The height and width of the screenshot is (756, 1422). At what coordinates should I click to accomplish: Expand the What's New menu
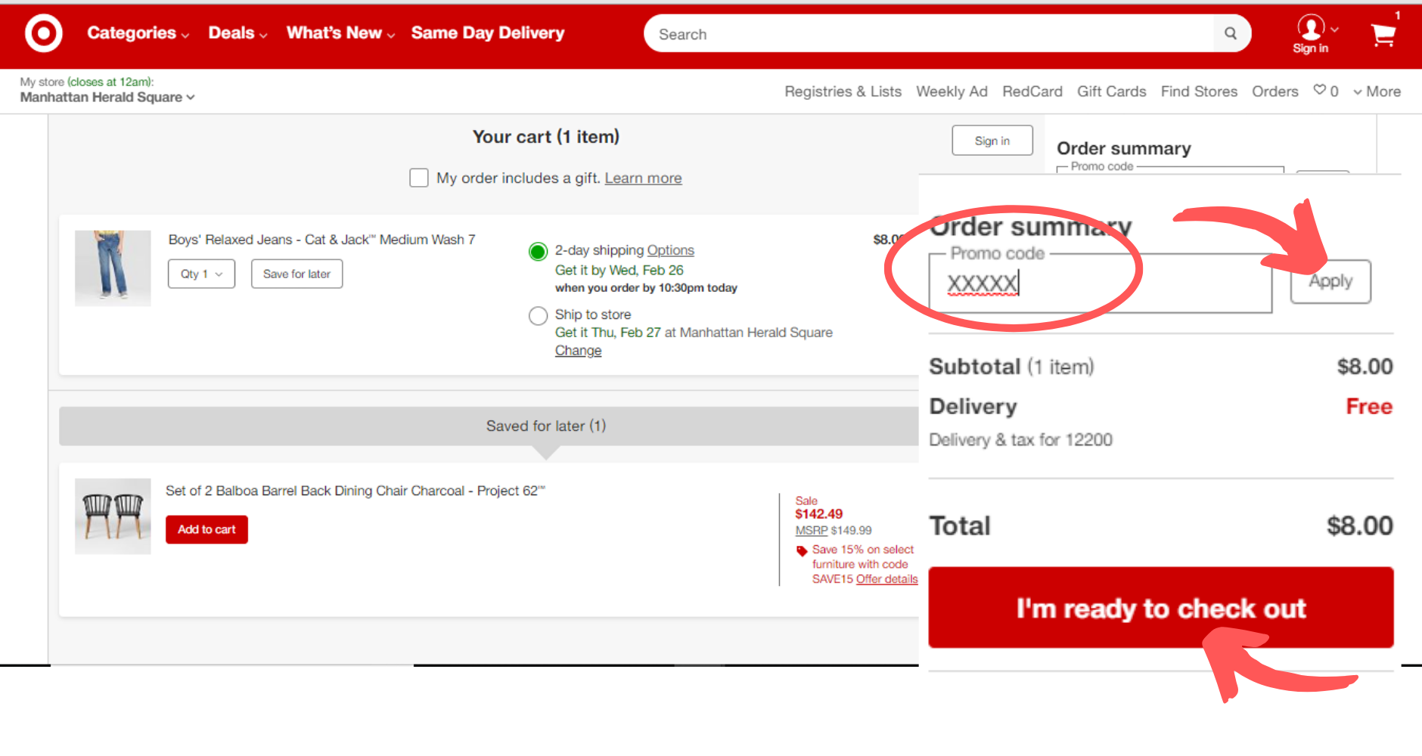[x=340, y=33]
